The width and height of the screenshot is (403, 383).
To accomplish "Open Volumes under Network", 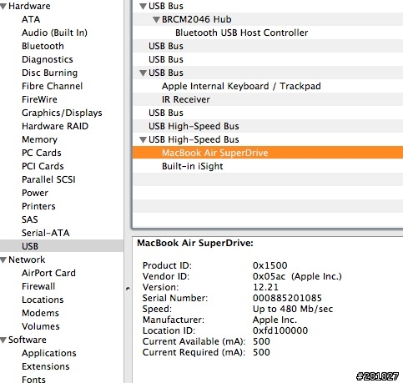I will click(x=41, y=326).
